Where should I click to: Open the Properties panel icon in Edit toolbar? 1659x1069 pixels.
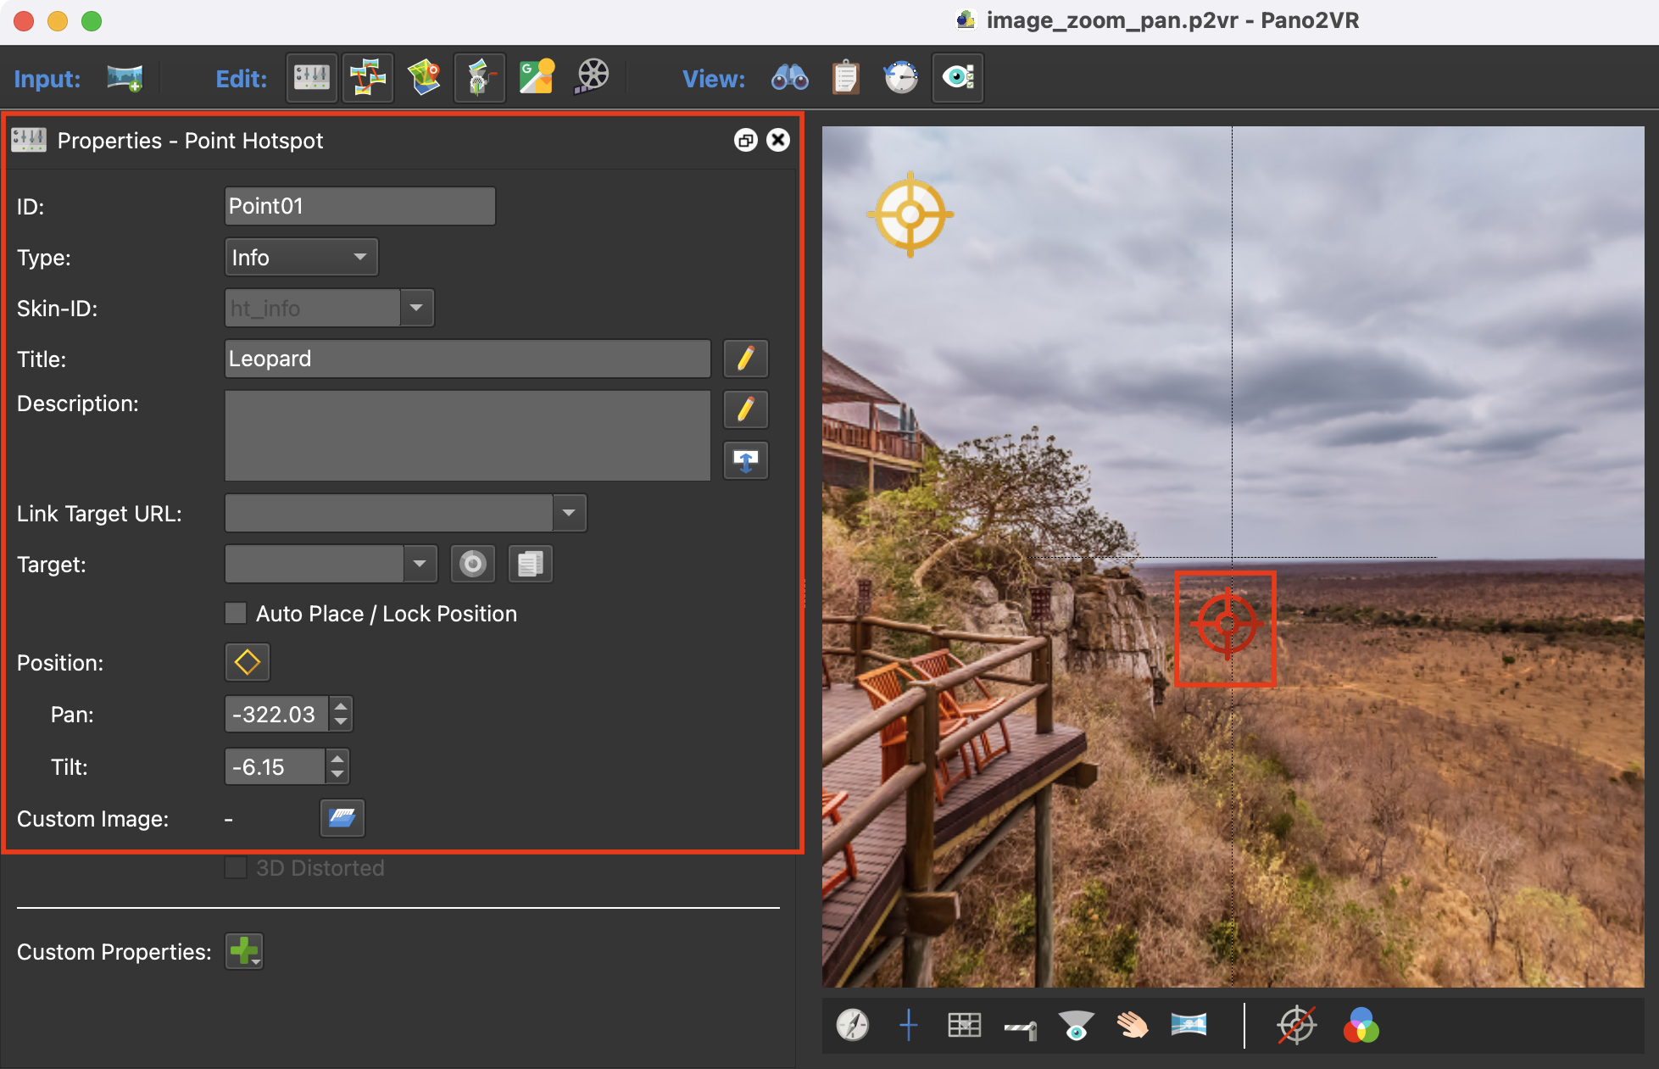(x=312, y=79)
